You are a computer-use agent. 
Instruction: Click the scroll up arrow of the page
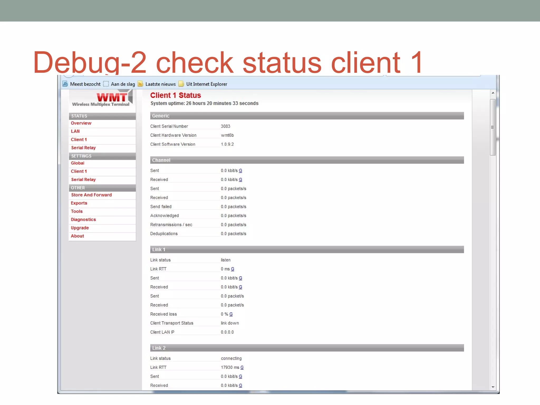pos(493,93)
